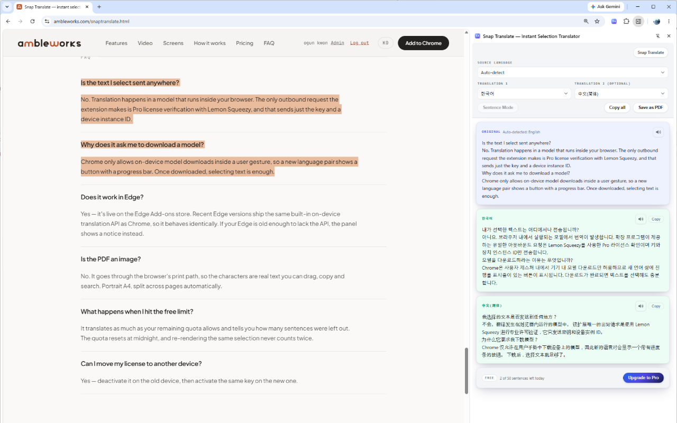Open the Chrome profile avatar
Image resolution: width=677 pixels, height=423 pixels.
point(656,21)
